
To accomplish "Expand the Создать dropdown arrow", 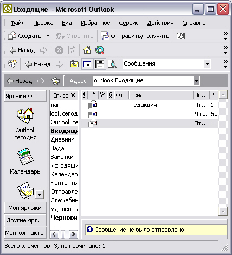I will click(48, 36).
